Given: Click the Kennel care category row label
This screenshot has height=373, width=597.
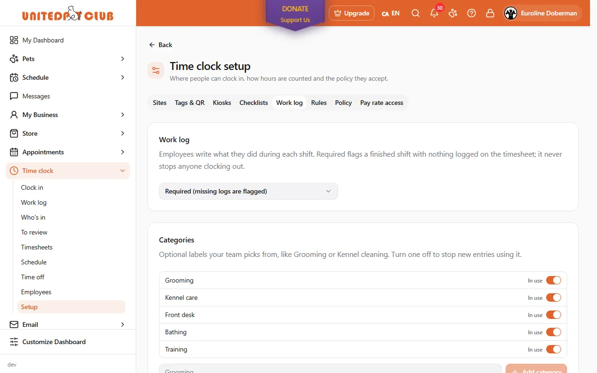Looking at the screenshot, I should (181, 297).
